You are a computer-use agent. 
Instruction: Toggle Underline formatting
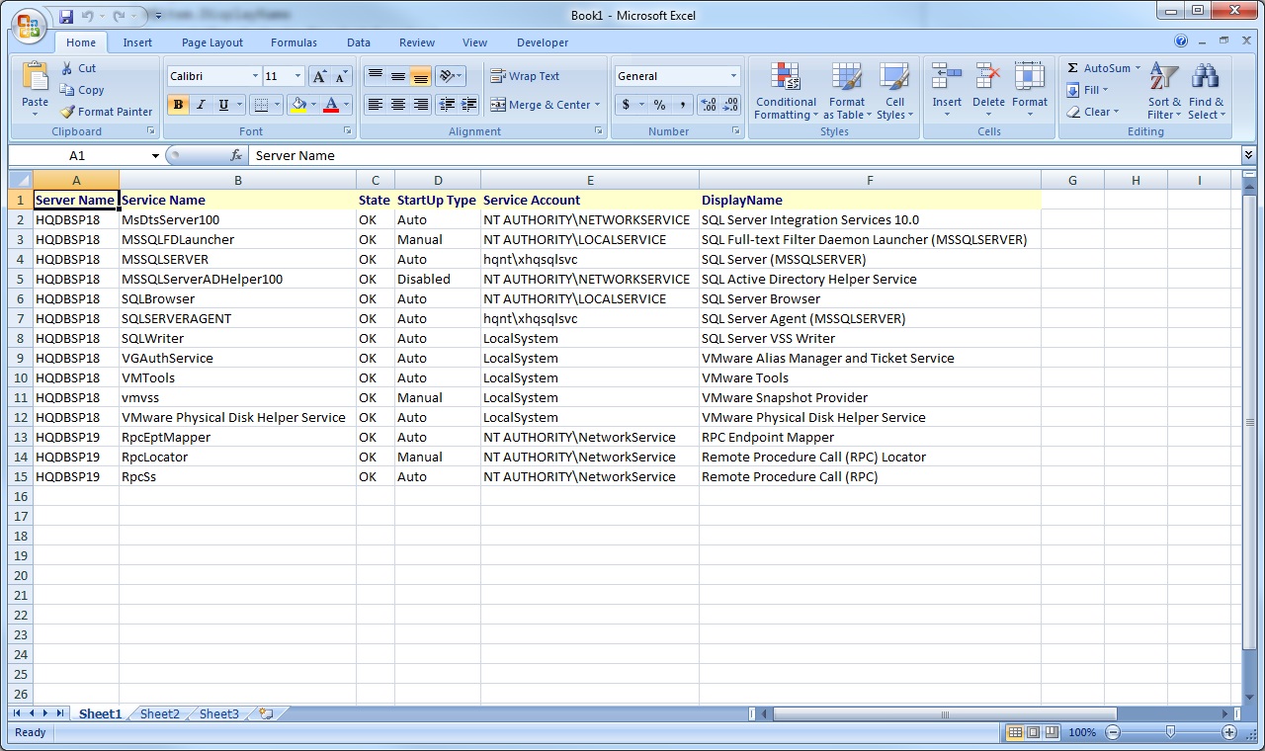(x=224, y=105)
